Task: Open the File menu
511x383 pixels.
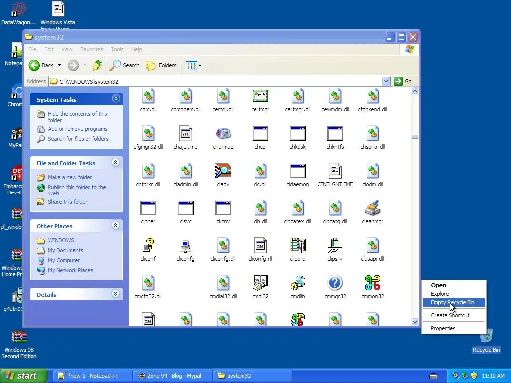Action: [x=32, y=49]
